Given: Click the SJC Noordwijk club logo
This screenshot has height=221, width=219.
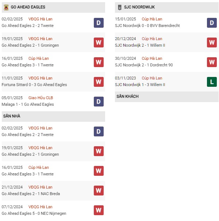Looking at the screenshot, I should coord(120,7).
